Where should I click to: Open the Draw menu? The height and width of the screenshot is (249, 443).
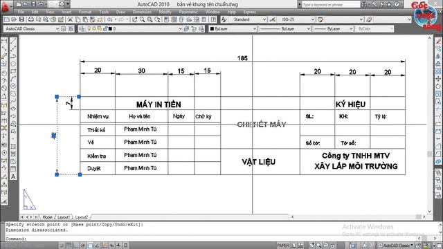click(120, 12)
